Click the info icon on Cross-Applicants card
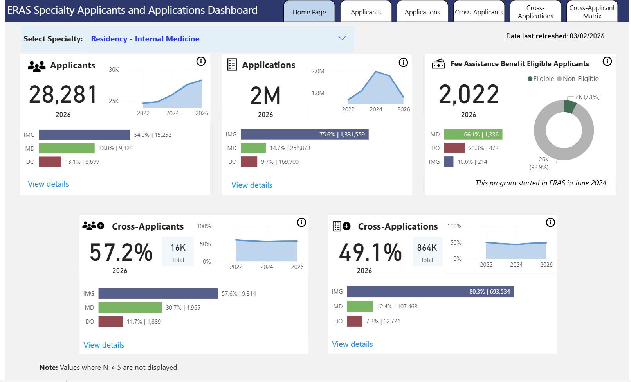 pyautogui.click(x=301, y=222)
